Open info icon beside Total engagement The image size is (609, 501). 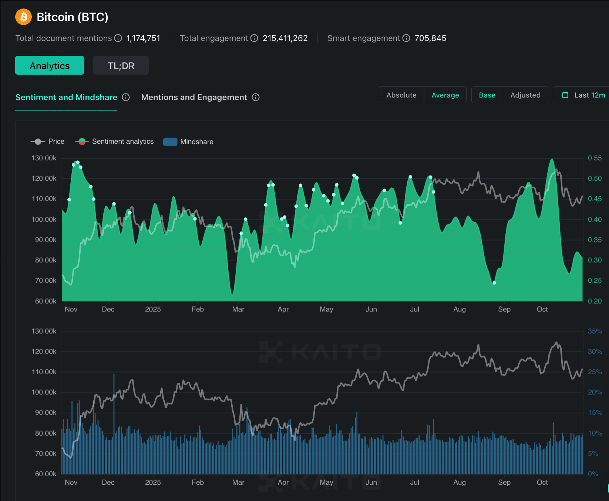[x=254, y=38]
